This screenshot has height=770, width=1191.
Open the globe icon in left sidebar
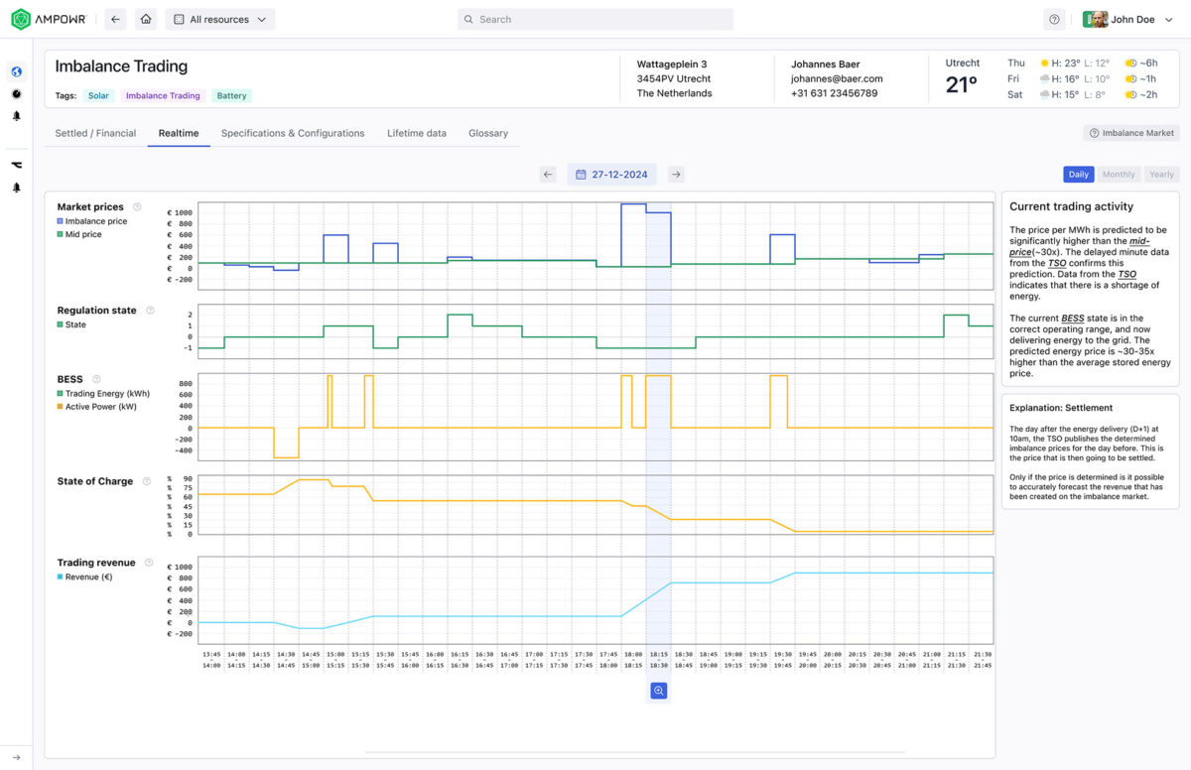16,71
